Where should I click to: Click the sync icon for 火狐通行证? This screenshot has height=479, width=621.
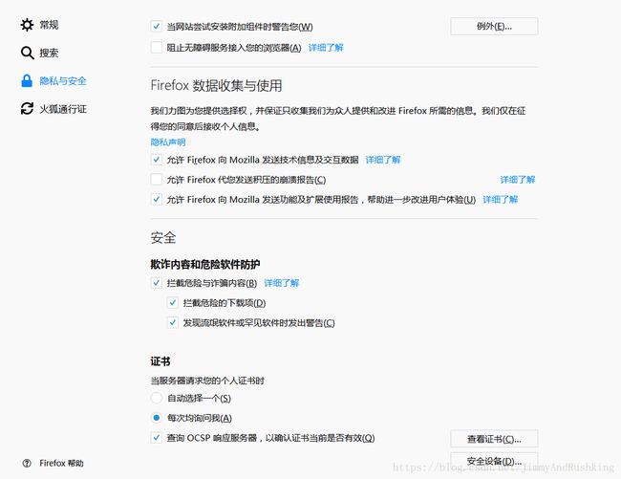[27, 109]
